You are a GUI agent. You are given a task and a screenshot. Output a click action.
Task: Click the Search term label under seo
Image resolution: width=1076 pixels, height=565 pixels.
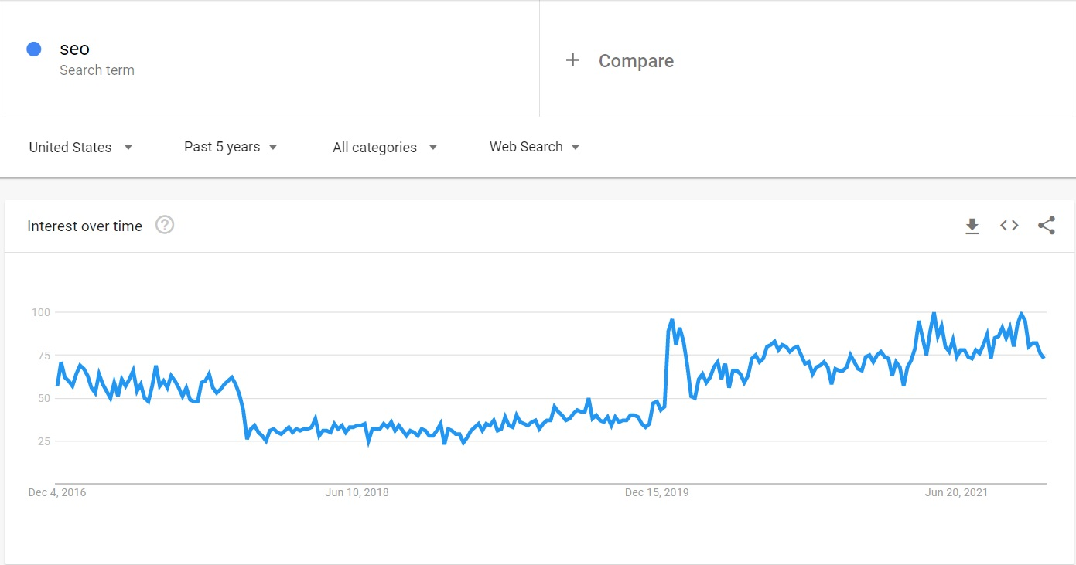point(97,70)
